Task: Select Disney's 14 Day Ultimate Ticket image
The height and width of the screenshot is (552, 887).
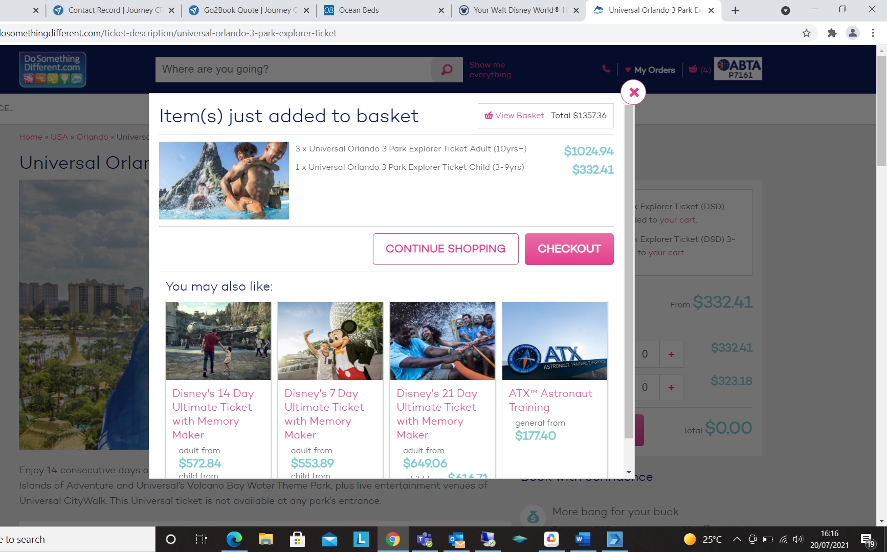Action: pyautogui.click(x=218, y=341)
